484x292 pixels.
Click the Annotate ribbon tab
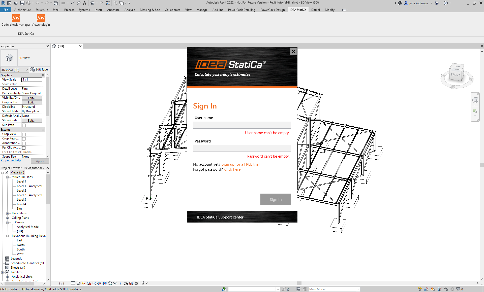[113, 10]
